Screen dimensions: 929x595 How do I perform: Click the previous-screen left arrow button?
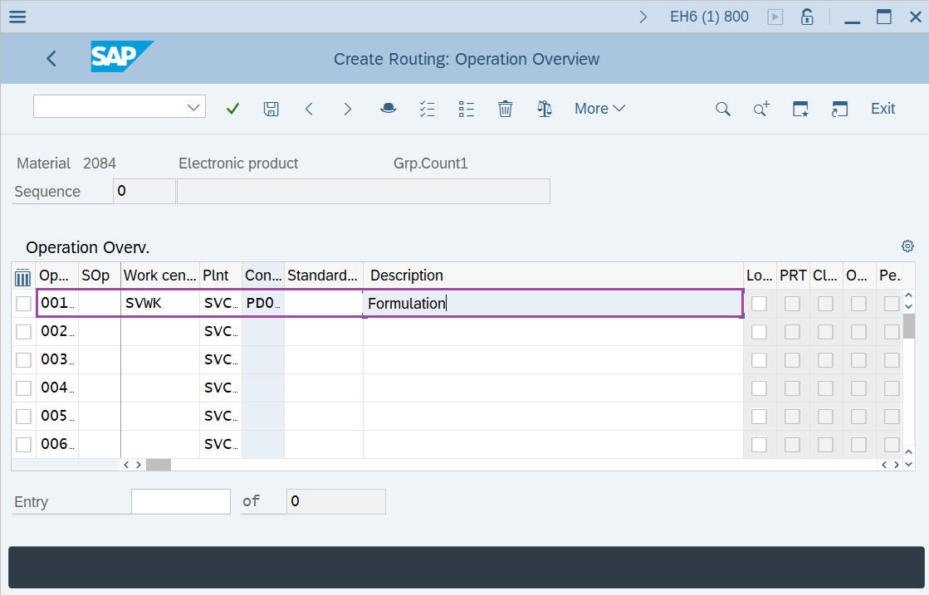(x=309, y=108)
